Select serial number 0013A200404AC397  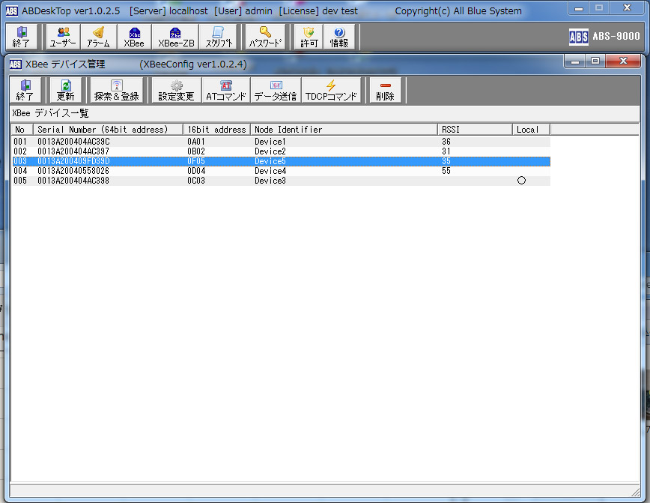tap(73, 151)
